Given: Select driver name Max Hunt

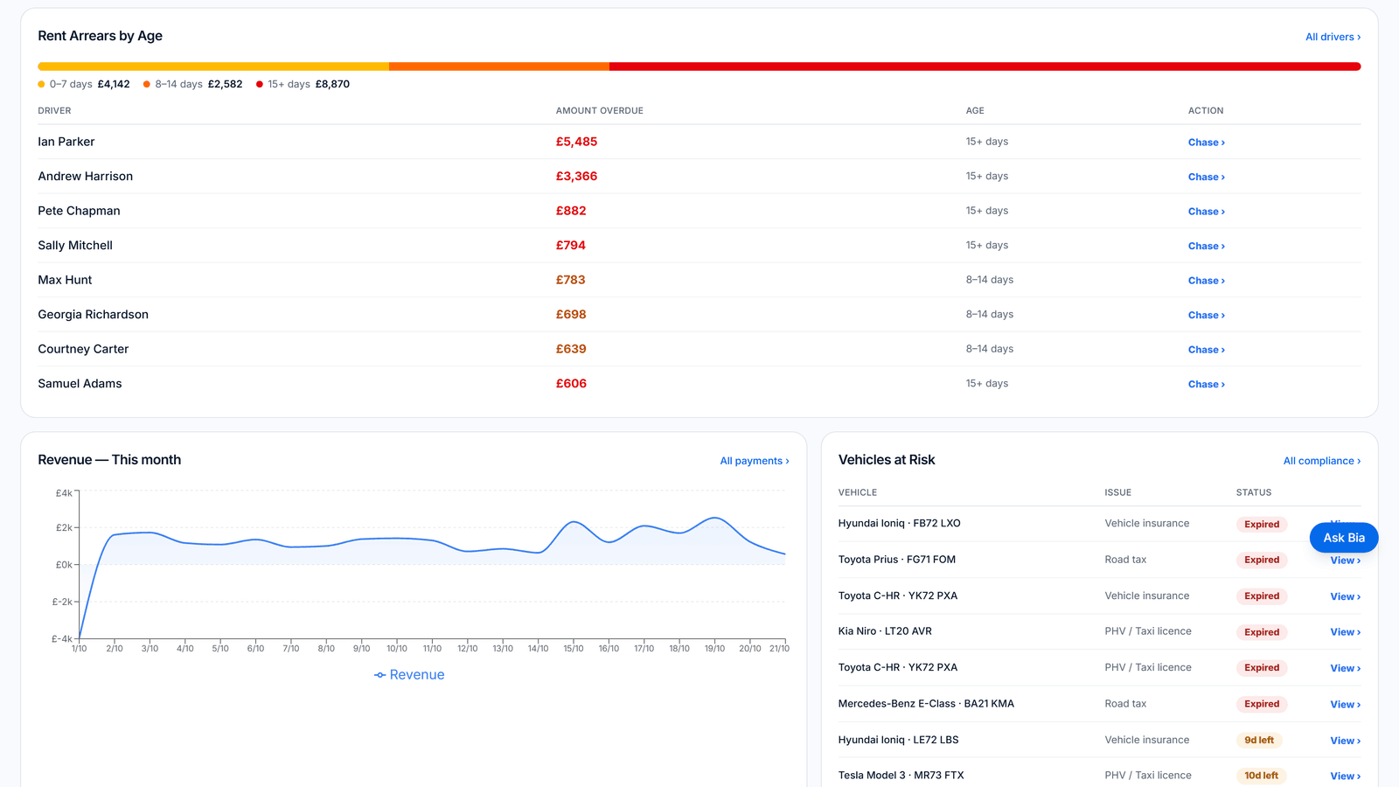Looking at the screenshot, I should tap(65, 280).
